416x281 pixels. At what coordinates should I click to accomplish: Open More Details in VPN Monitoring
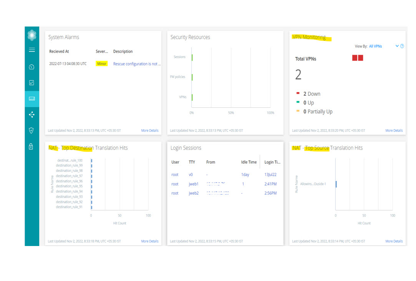coord(394,130)
